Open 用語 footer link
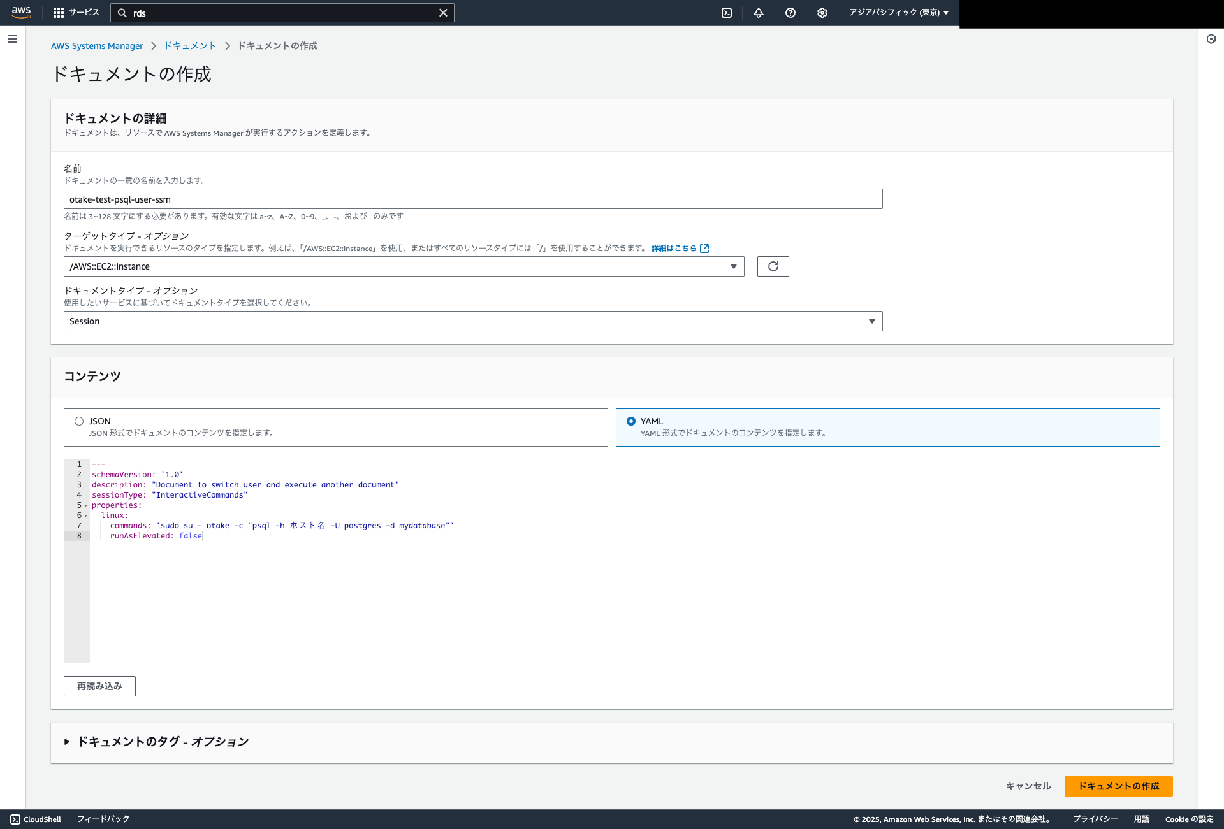 coord(1141,819)
